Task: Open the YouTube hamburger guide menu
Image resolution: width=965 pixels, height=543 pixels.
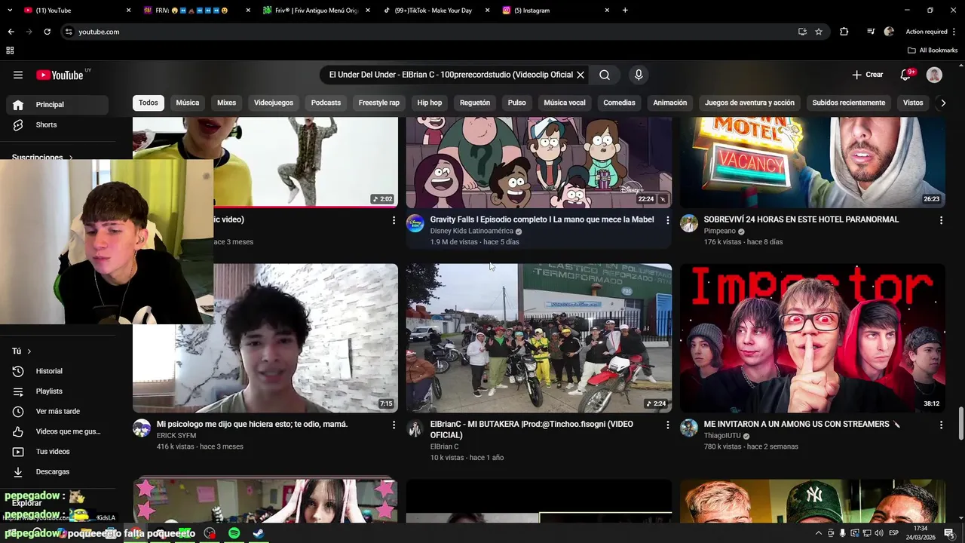Action: tap(18, 75)
